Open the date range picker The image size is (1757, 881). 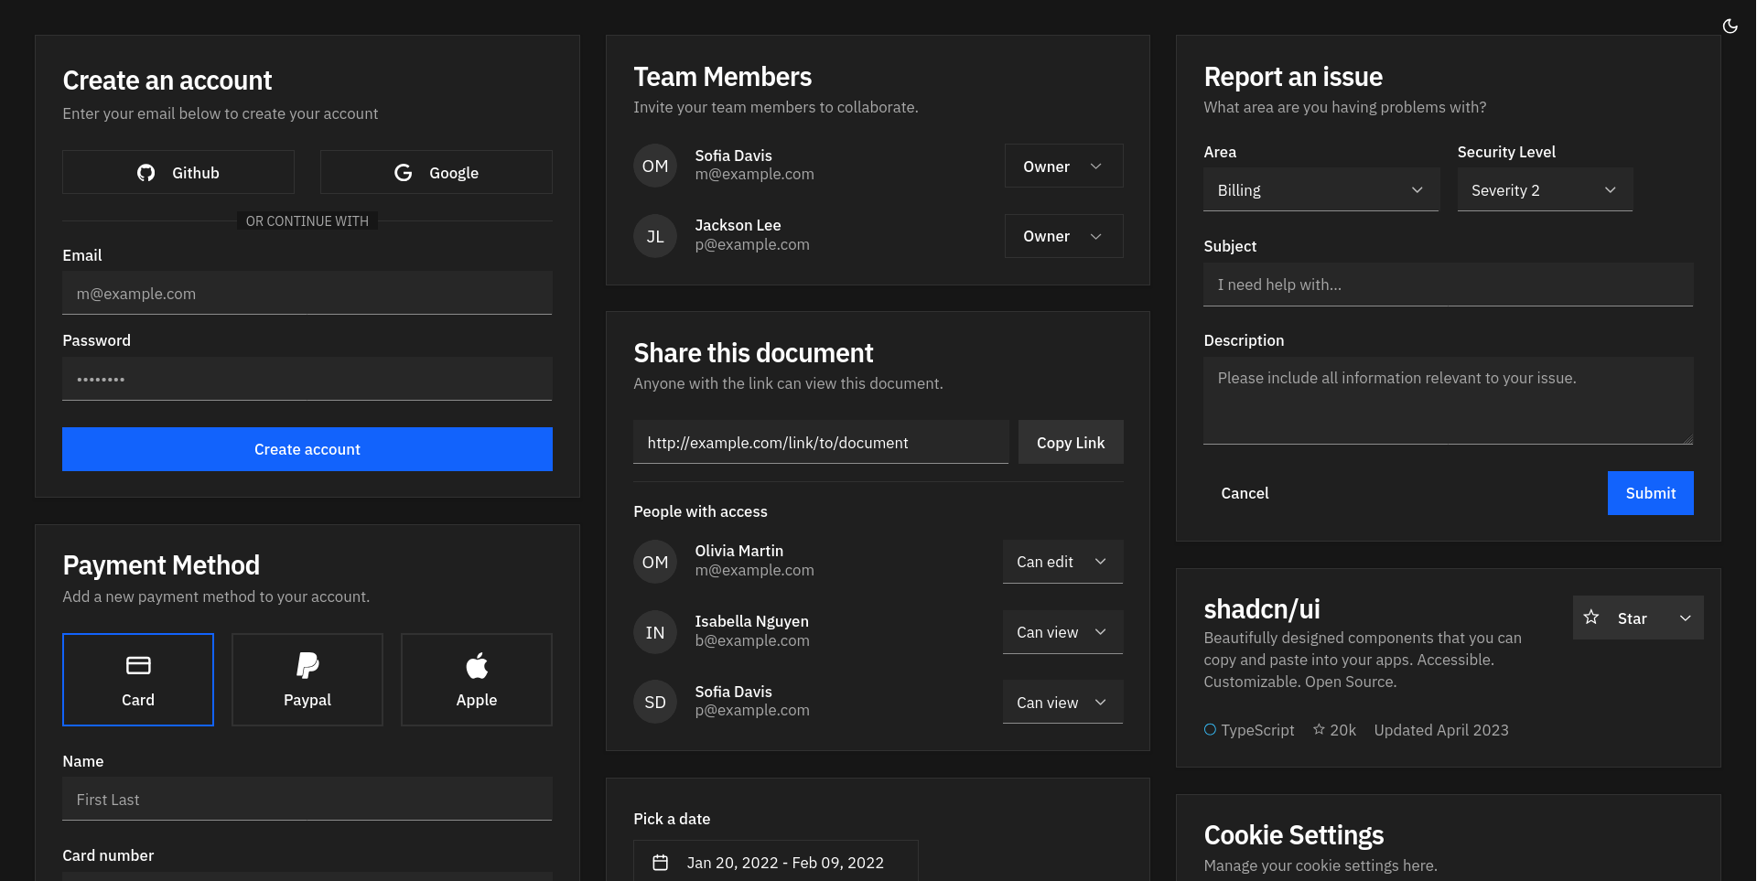776,861
